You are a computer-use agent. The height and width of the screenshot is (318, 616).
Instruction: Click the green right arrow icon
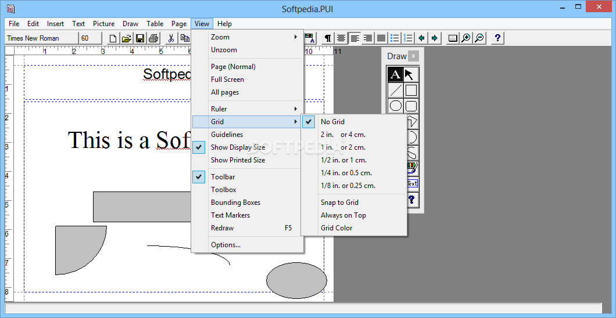coord(435,38)
